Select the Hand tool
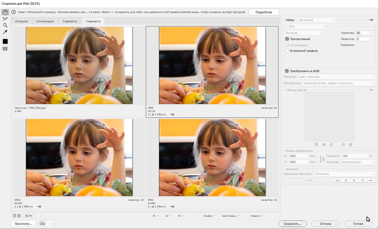This screenshot has height=229, width=379. click(5, 12)
